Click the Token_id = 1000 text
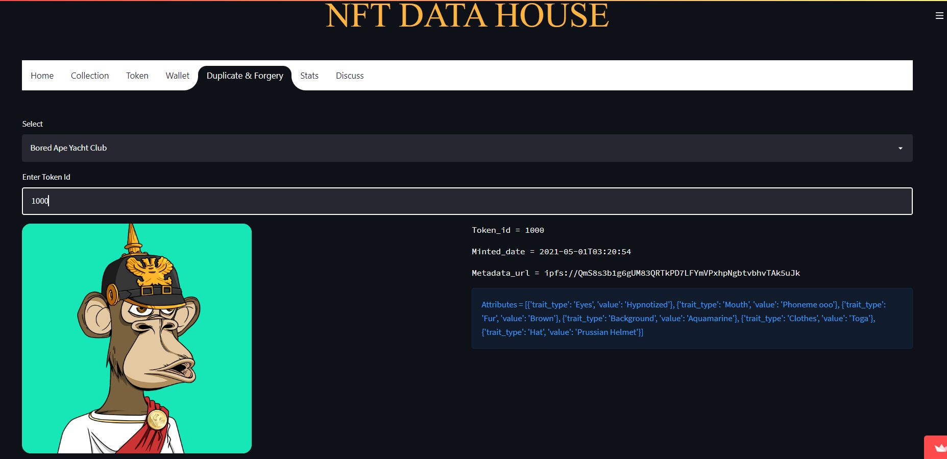The height and width of the screenshot is (459, 947). (508, 230)
